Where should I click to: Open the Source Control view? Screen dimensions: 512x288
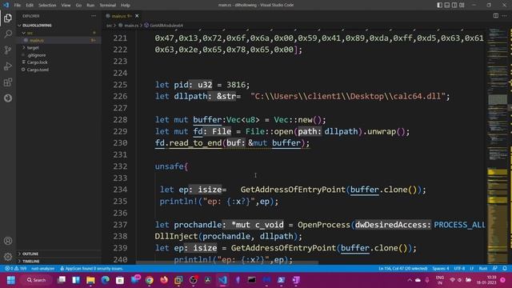[x=8, y=50]
